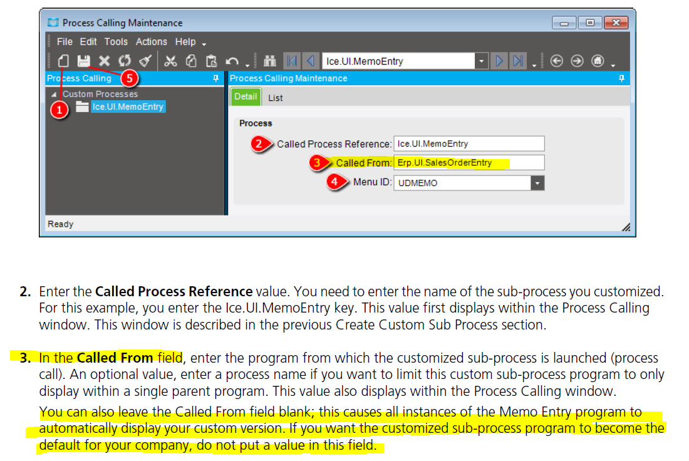Open the Ice.UI.MemoEntry navigation combo dropdown arrow
Image resolution: width=689 pixels, height=461 pixels.
[x=482, y=61]
